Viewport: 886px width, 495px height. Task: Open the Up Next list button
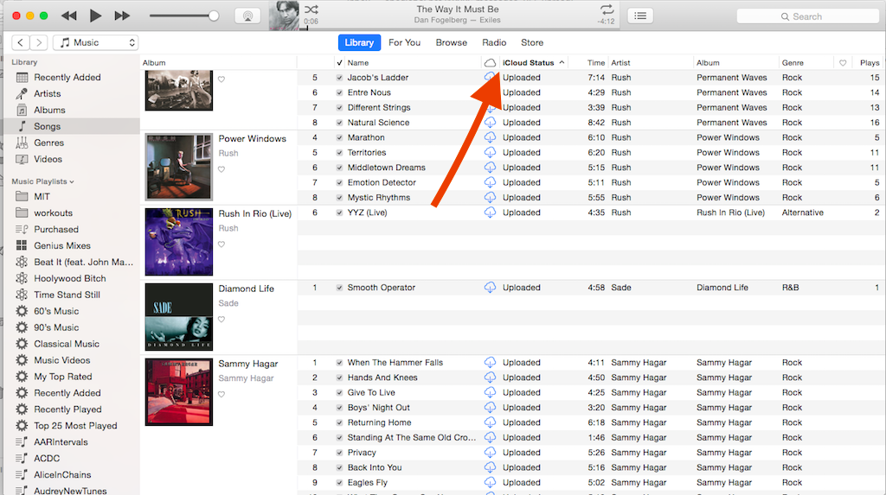(640, 16)
